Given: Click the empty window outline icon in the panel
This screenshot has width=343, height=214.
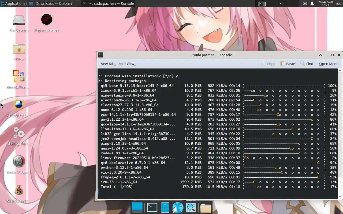Looking at the screenshot, I should point(282,4).
